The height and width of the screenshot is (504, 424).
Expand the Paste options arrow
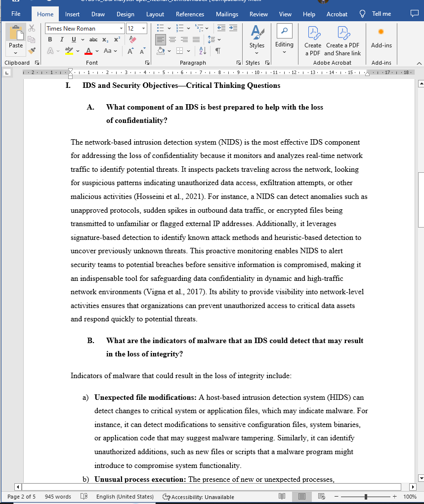click(x=16, y=53)
